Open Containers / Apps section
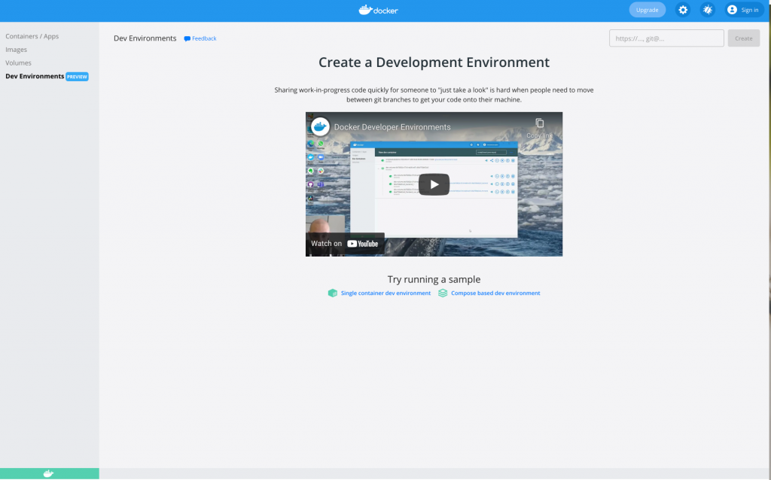The image size is (771, 480). (32, 36)
